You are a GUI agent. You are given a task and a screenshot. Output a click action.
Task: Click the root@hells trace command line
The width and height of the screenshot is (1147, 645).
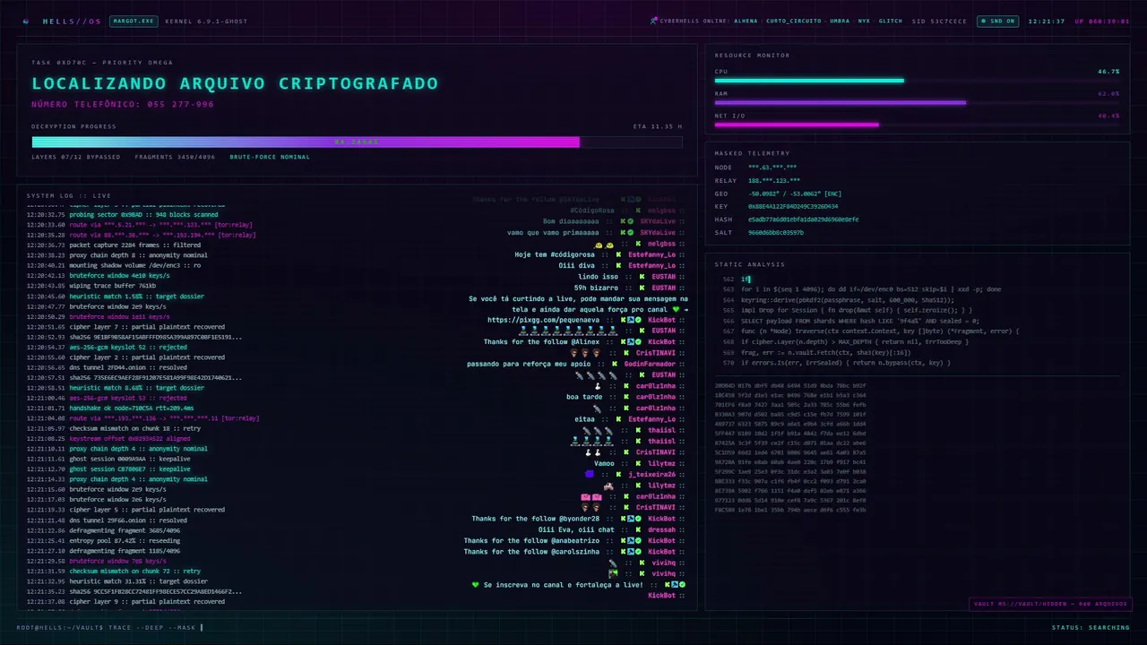[x=109, y=627]
